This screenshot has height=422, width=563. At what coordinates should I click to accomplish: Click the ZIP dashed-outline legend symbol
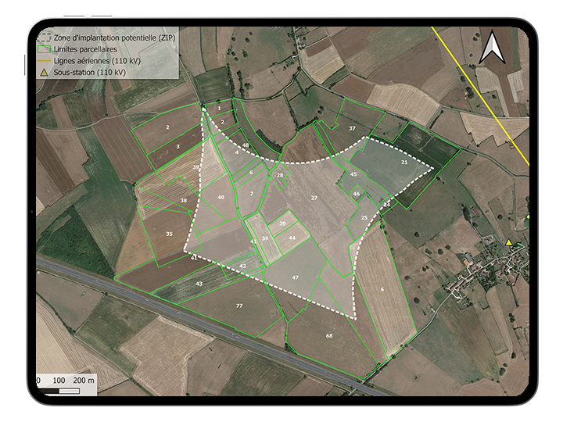tap(44, 38)
